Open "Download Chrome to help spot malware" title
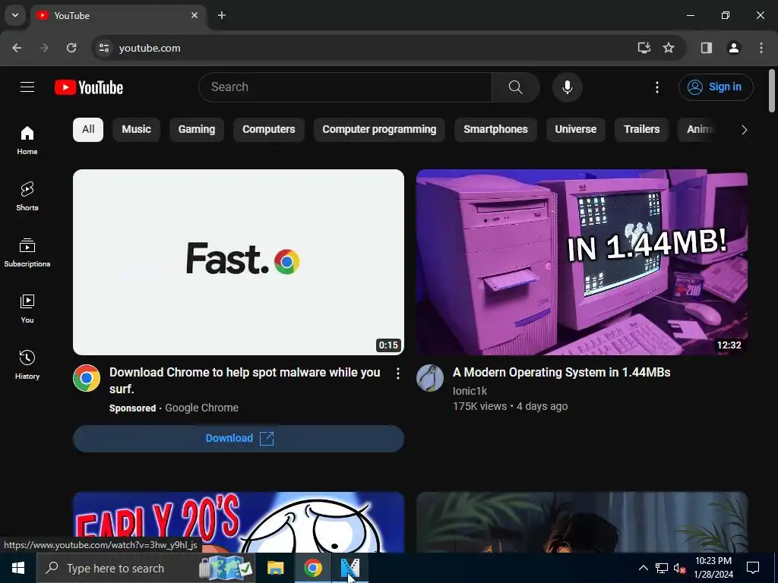Screen dimensions: 778x583 (x=245, y=380)
